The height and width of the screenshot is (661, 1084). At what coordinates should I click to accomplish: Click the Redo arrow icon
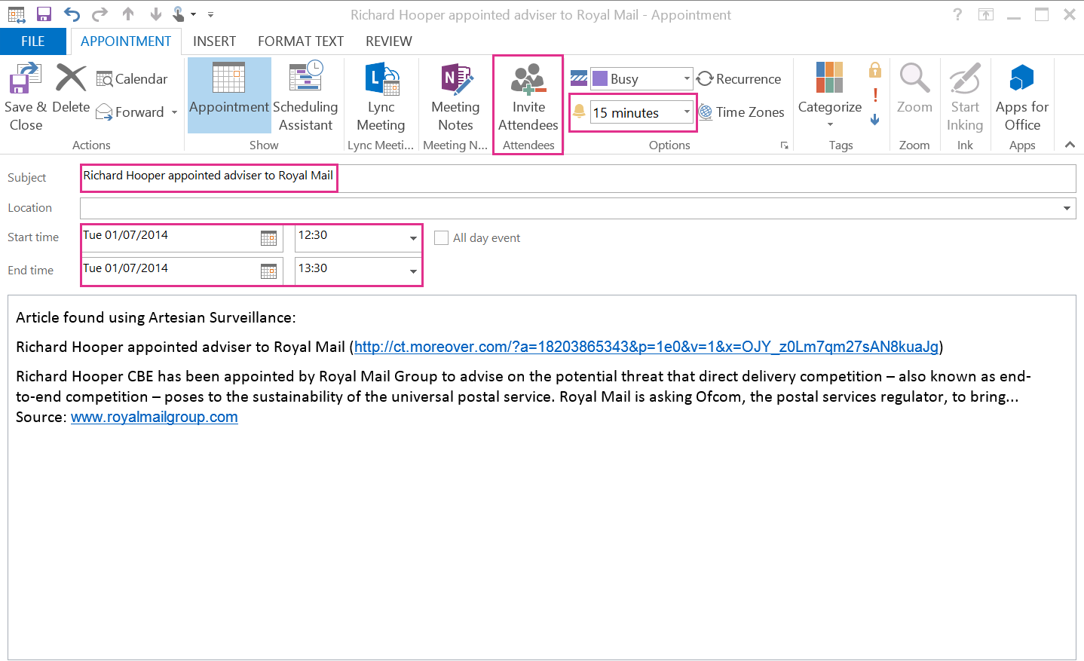[100, 14]
